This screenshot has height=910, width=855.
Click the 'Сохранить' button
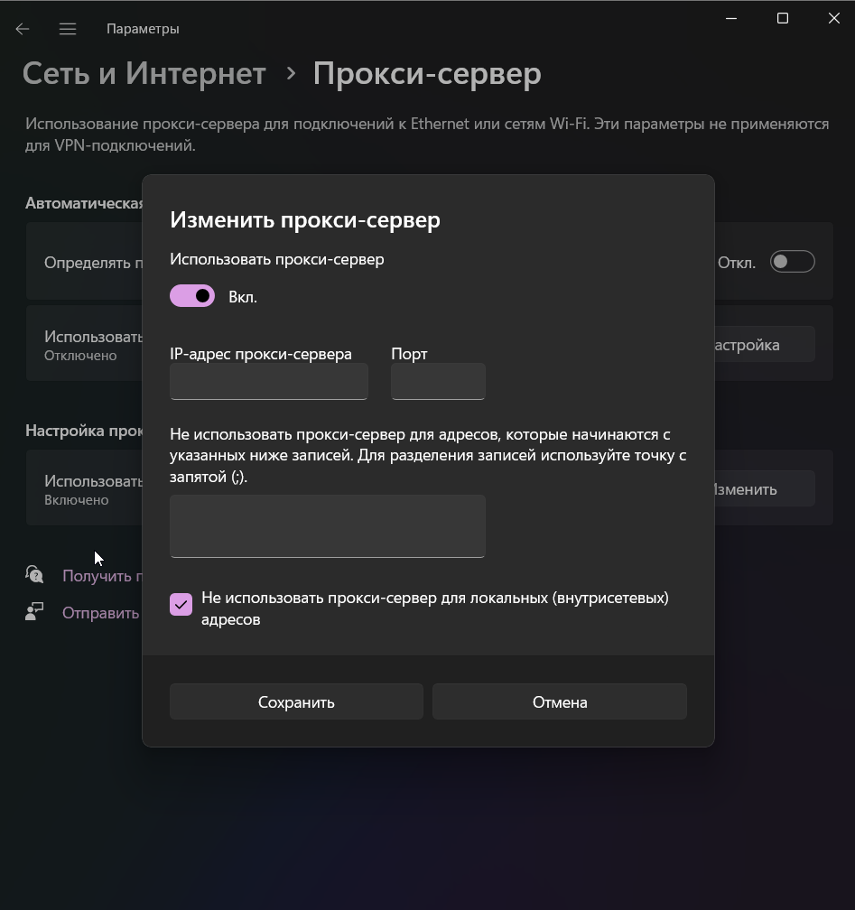click(x=296, y=701)
